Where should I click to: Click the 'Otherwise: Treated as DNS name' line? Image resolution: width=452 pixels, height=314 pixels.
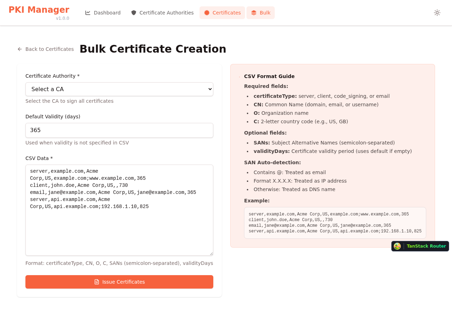[x=295, y=189]
